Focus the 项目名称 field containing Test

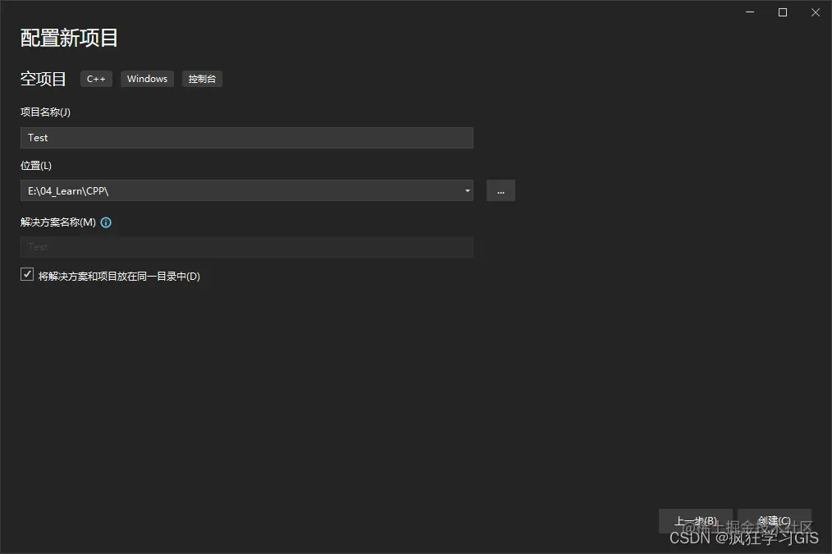[x=247, y=138]
